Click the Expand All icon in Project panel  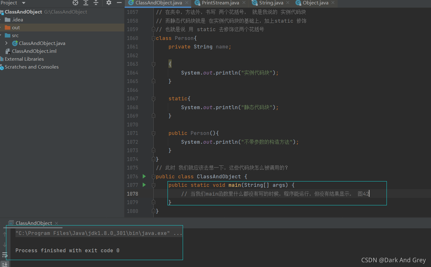pyautogui.click(x=86, y=3)
